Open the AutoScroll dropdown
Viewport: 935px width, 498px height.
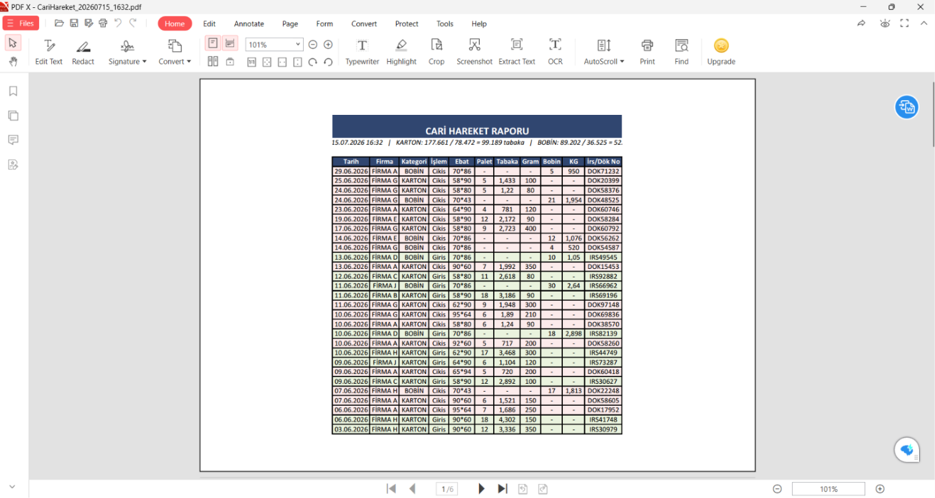pyautogui.click(x=604, y=52)
